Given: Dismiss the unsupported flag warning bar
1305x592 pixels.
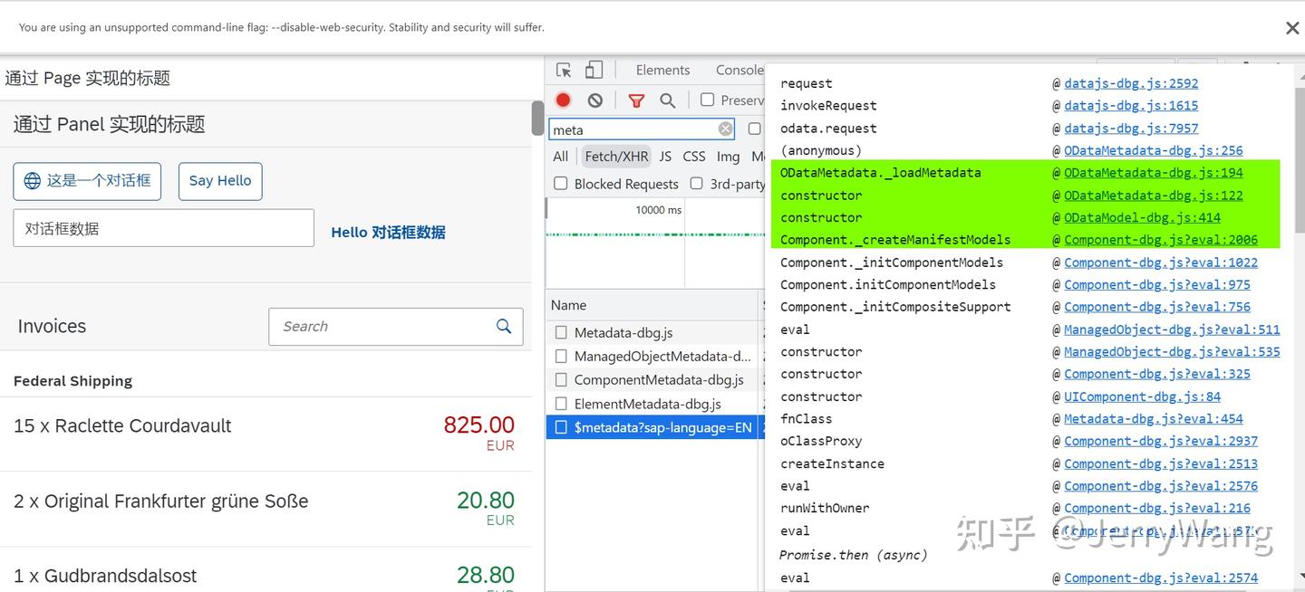Looking at the screenshot, I should tap(1292, 28).
